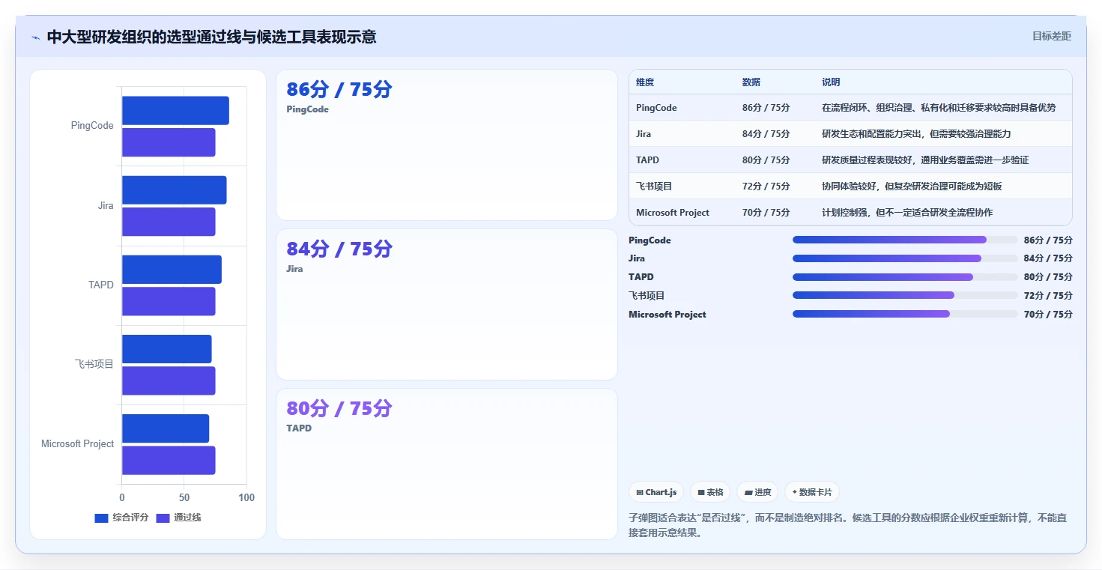Click the page title 中大型研发组织的选型通过线与候选工具表现示意
The image size is (1102, 570).
click(211, 37)
